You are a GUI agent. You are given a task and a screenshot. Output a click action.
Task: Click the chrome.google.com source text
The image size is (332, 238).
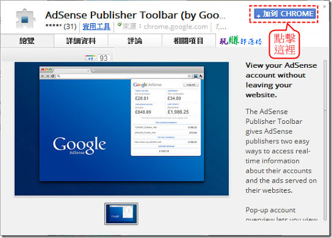coord(176,27)
